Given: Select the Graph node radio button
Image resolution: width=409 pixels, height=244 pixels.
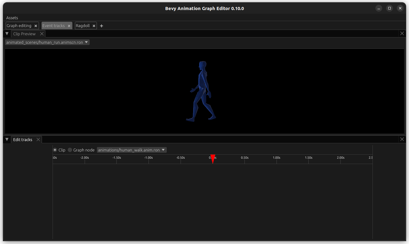Looking at the screenshot, I should 70,150.
